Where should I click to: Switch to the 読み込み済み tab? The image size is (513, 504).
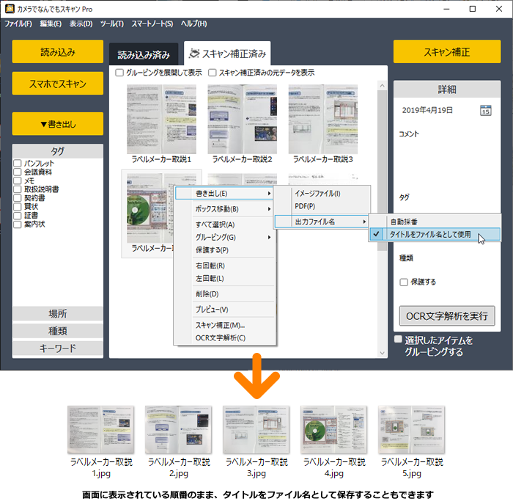click(x=144, y=54)
